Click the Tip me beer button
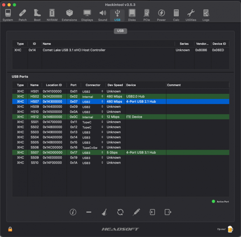The image size is (241, 237). (x=230, y=229)
